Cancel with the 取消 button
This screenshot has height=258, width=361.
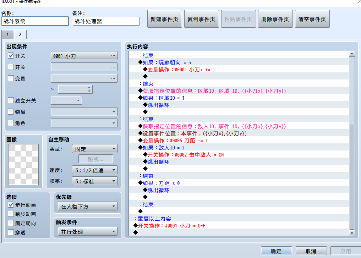click(311, 251)
